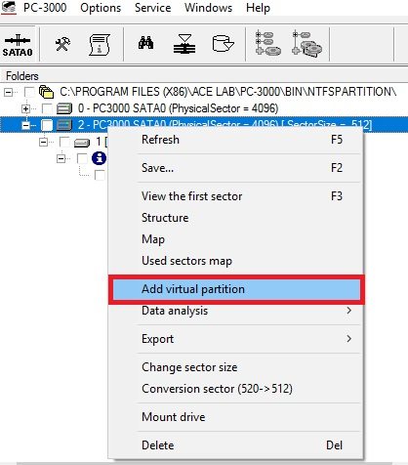Click the info scroll document icon
Image resolution: width=408 pixels, height=465 pixels.
[x=100, y=44]
